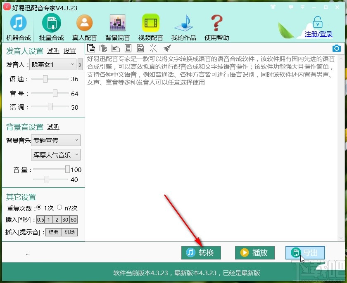
Task: Switch to the 真人配音 human dubbing module
Action: 85,28
